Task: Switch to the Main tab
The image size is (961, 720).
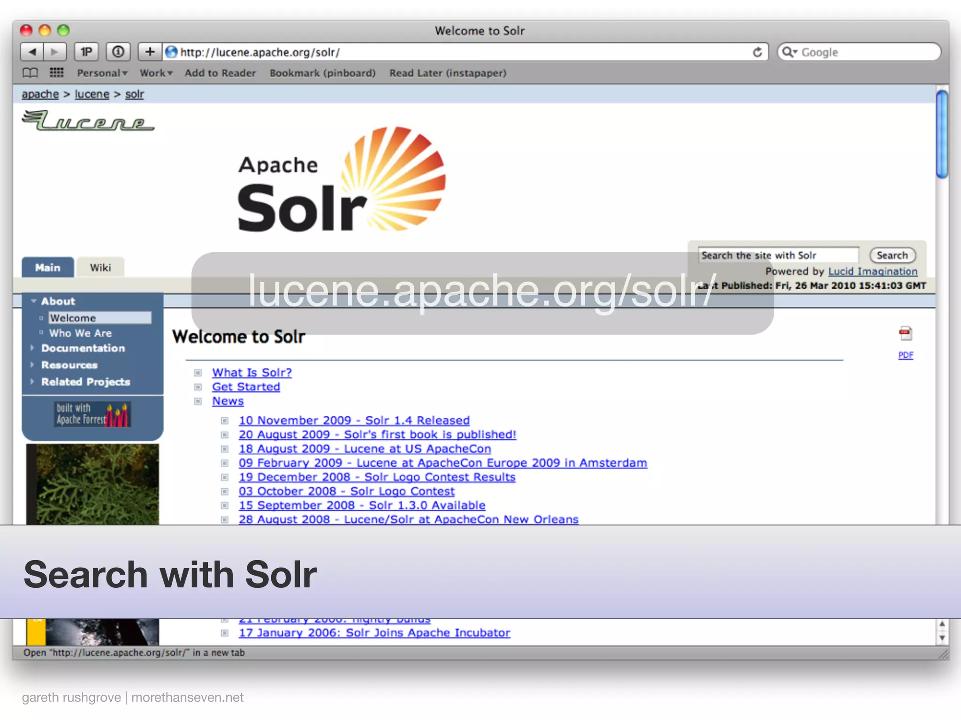Action: [x=48, y=268]
